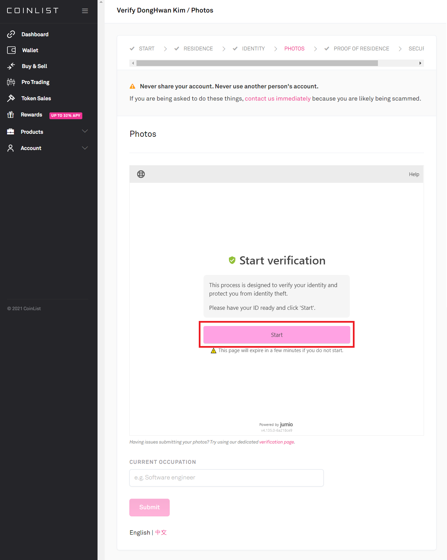The height and width of the screenshot is (560, 447).
Task: Select the PHOTOS step
Action: coord(294,48)
